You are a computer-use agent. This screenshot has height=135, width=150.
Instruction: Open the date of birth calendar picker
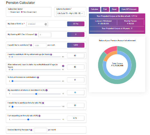click(46, 24)
